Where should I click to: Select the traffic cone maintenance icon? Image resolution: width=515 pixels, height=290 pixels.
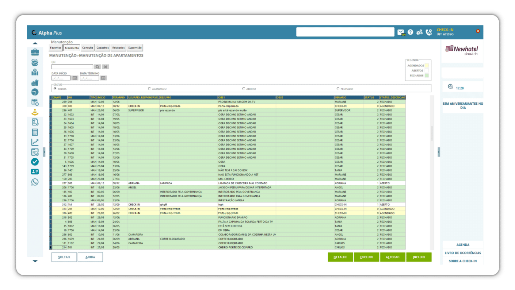[35, 112]
